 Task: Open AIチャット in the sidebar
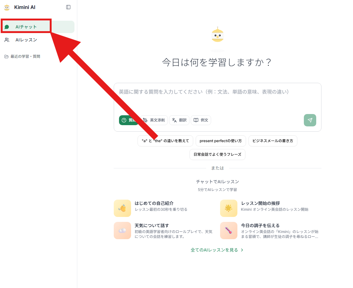click(26, 27)
